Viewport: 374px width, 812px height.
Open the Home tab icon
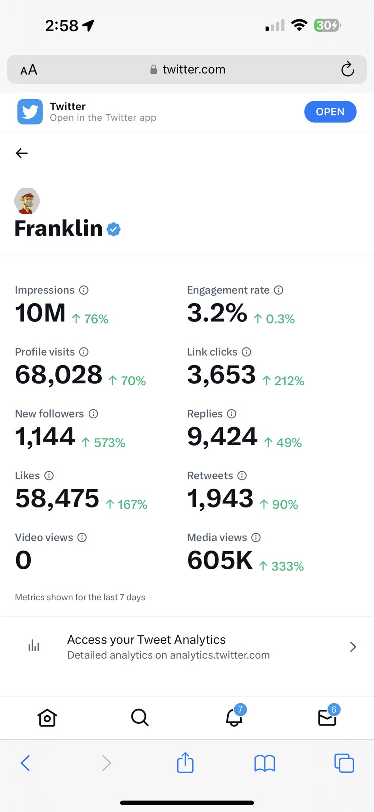[x=47, y=718]
